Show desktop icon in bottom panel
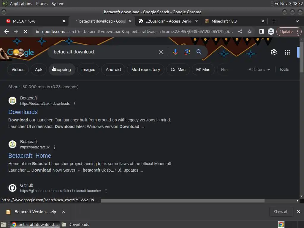Viewport: 304px width, 228px height. coord(4,224)
